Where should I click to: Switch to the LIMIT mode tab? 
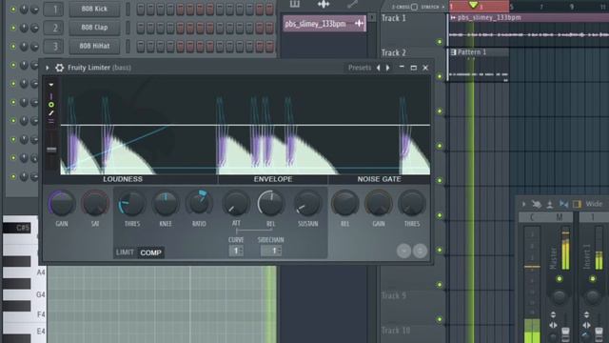click(x=125, y=252)
